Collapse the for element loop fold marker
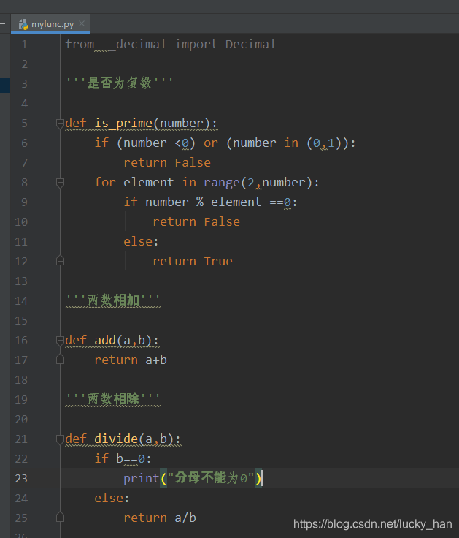 tap(60, 183)
